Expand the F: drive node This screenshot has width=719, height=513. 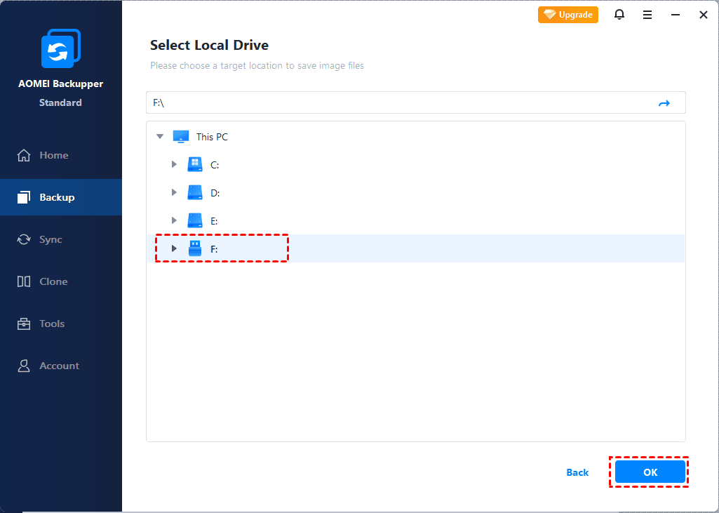pos(174,248)
